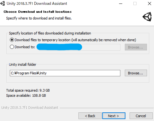Click the Space available: 108.8 GB text
This screenshot has height=121, width=154.
coord(26,95)
